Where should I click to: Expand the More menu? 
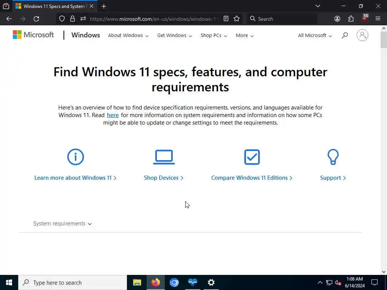(245, 35)
